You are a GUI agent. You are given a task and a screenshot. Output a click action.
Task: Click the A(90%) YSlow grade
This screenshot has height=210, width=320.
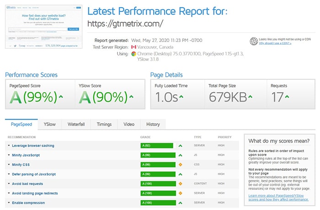(x=103, y=97)
